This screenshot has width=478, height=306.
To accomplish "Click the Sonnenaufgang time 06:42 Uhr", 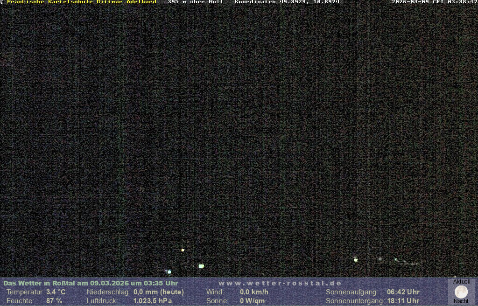I will 403,292.
